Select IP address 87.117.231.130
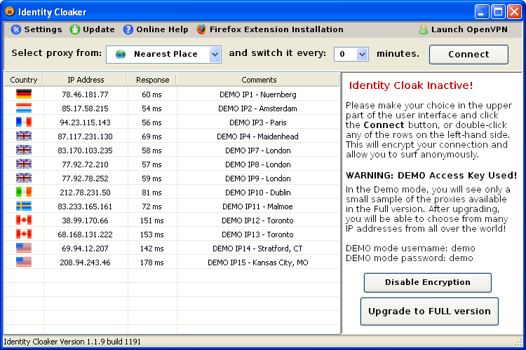Screen dimensions: 526x350 (x=85, y=136)
